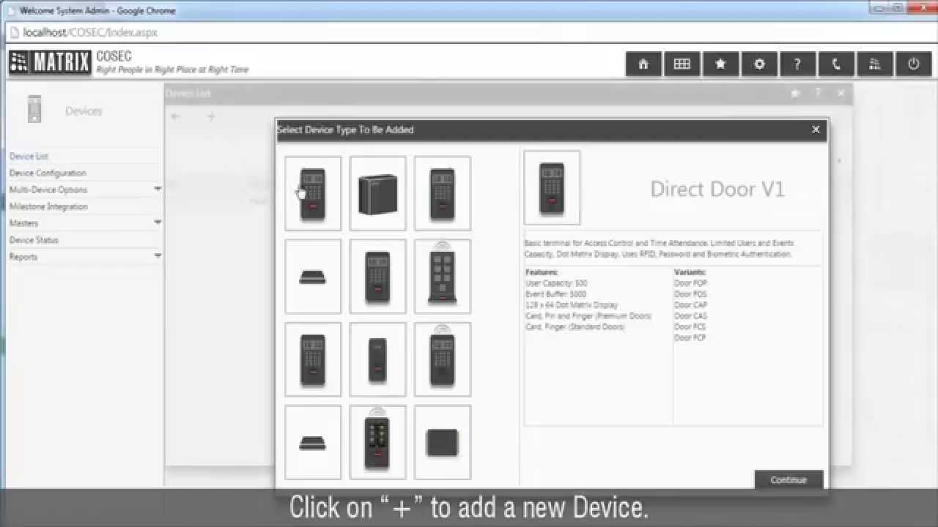Open the help question mark in top toolbar
The height and width of the screenshot is (527, 938).
(x=798, y=64)
